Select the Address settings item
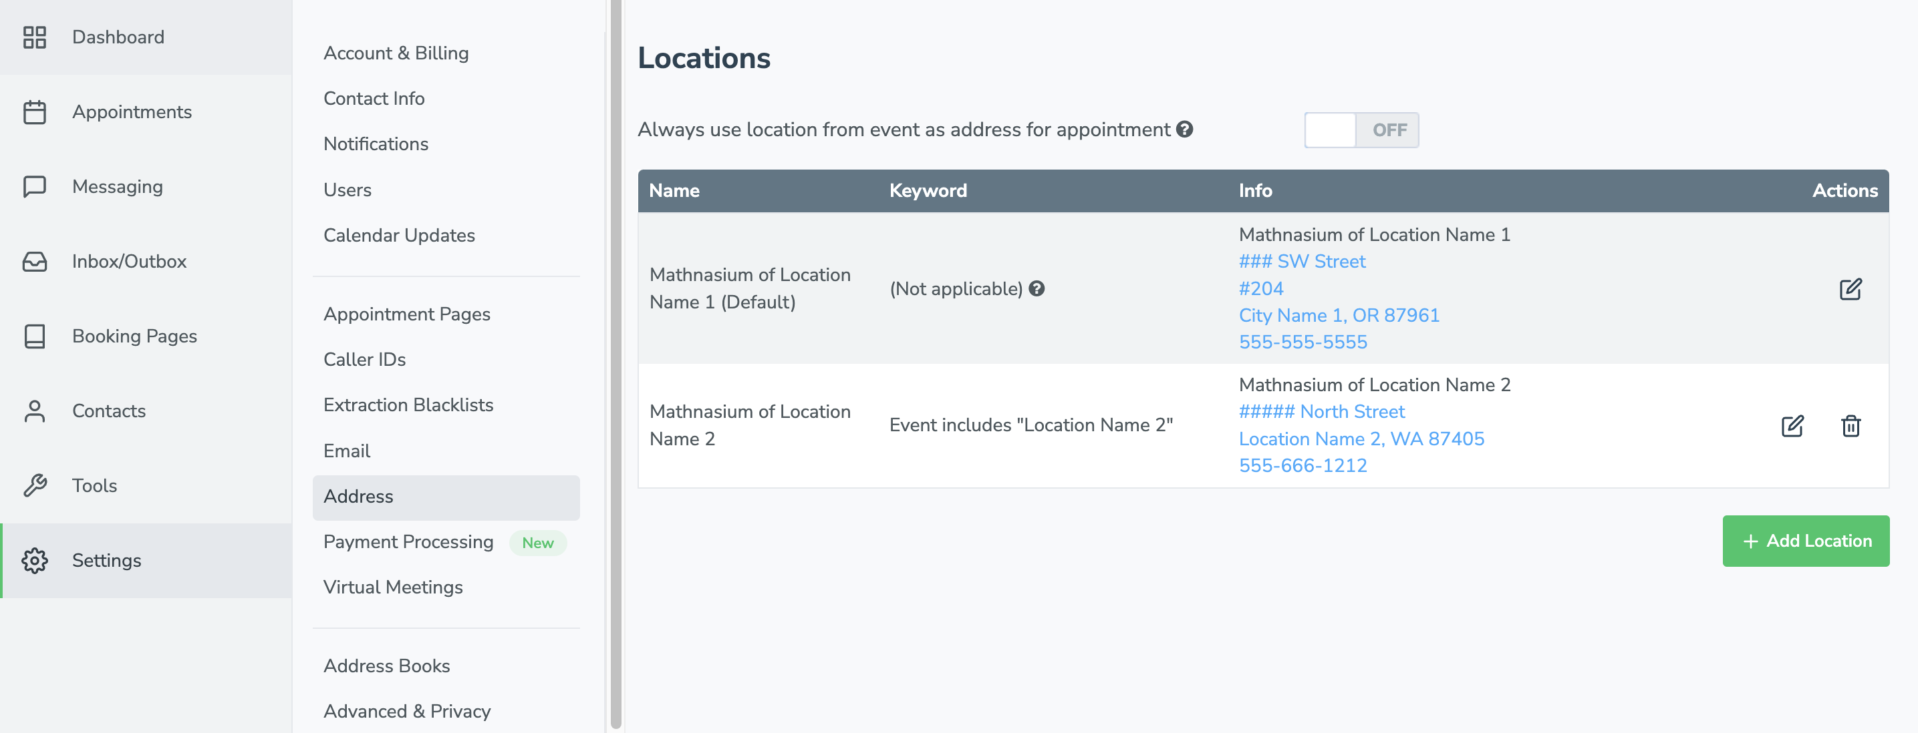The image size is (1918, 733). point(446,497)
